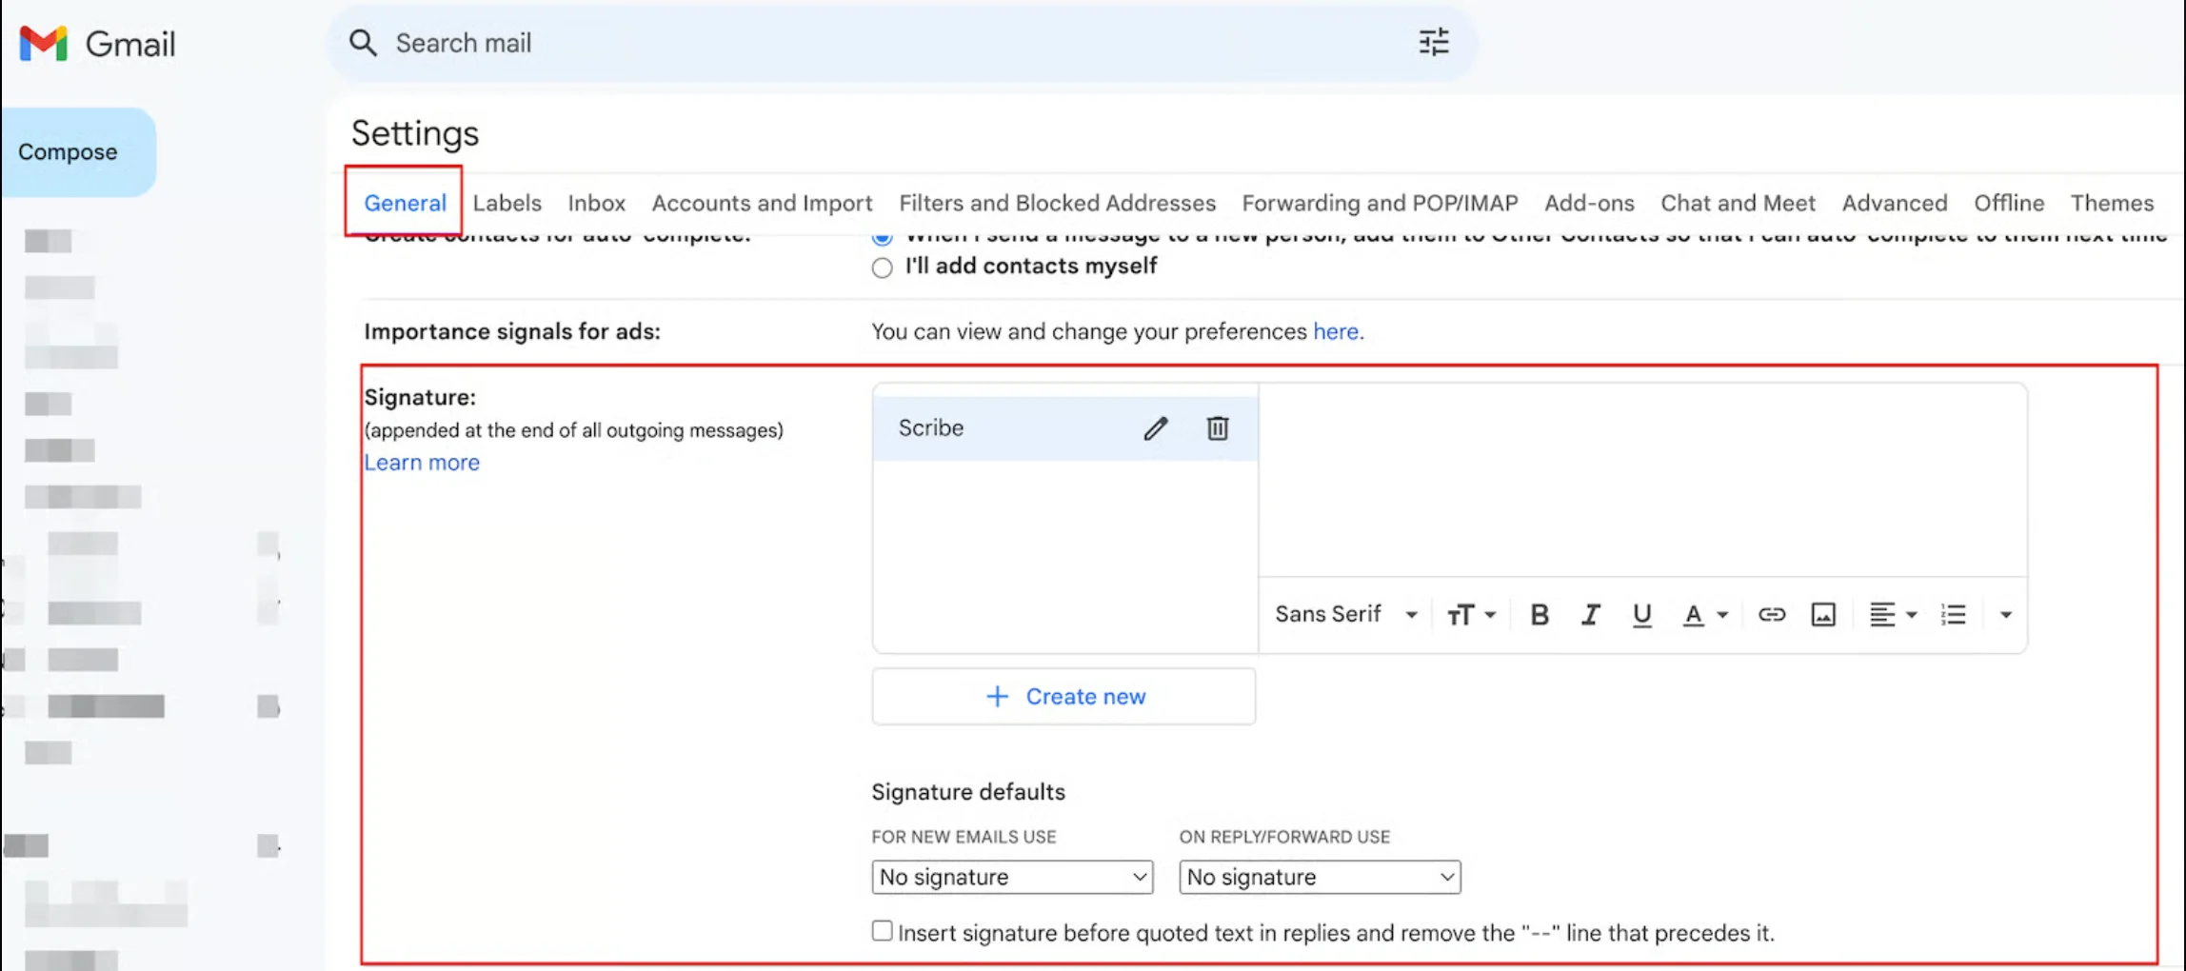
Task: Expand more formatting options arrow
Action: point(2006,615)
